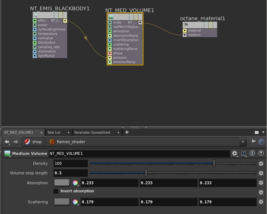Click the temperature input on blackbody node
The width and height of the screenshot is (267, 214).
pos(35,34)
